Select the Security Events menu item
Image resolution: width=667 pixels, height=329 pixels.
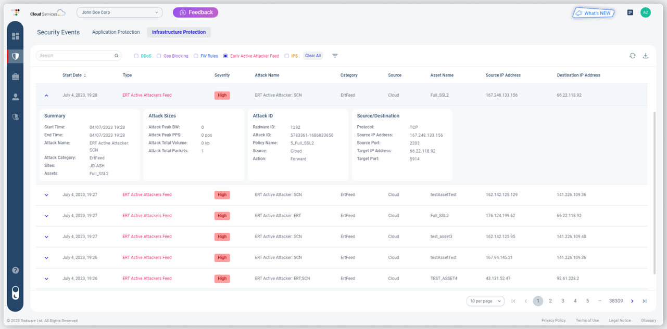tap(58, 32)
